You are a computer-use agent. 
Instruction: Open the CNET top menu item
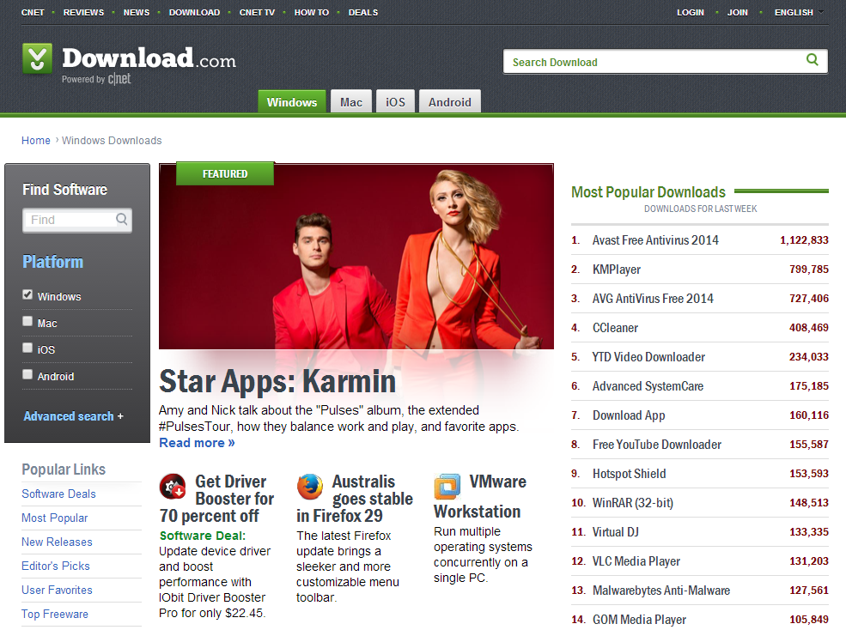(x=33, y=12)
